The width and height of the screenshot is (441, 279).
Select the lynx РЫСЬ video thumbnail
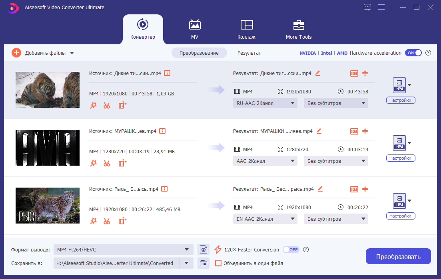48,206
